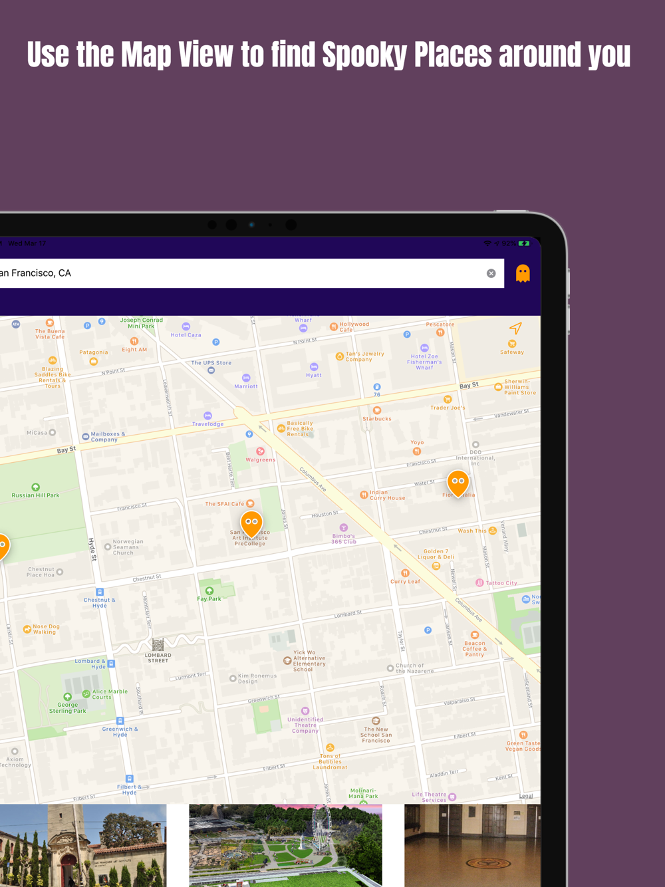Tap the Russian Hill Park marker
Screen dimensions: 665x887
[x=36, y=487]
